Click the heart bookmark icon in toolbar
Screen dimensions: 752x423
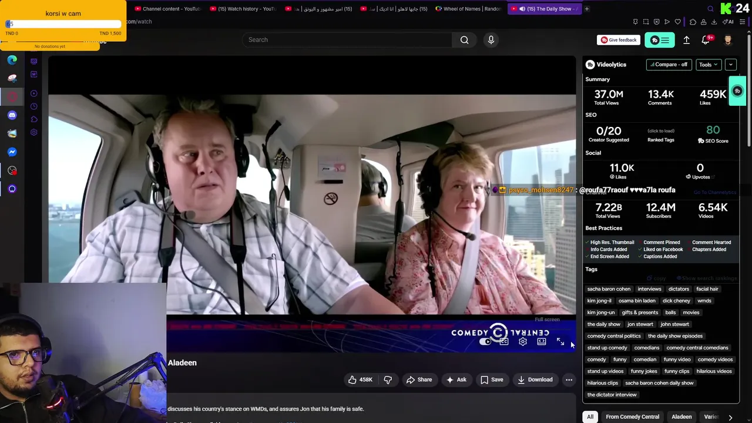tap(677, 22)
